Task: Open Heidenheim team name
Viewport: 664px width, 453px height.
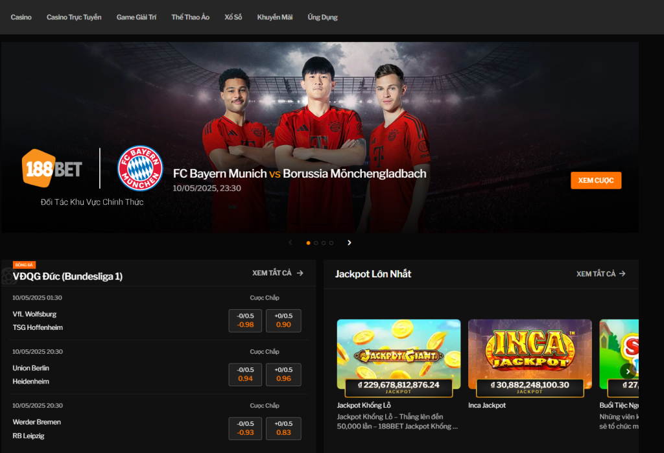Action: [31, 382]
